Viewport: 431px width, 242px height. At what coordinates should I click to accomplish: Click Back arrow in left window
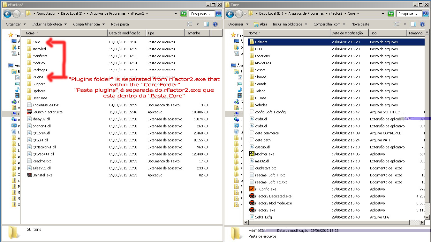pos(8,14)
